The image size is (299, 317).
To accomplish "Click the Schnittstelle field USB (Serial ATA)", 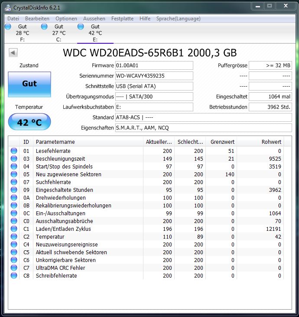I will point(154,86).
